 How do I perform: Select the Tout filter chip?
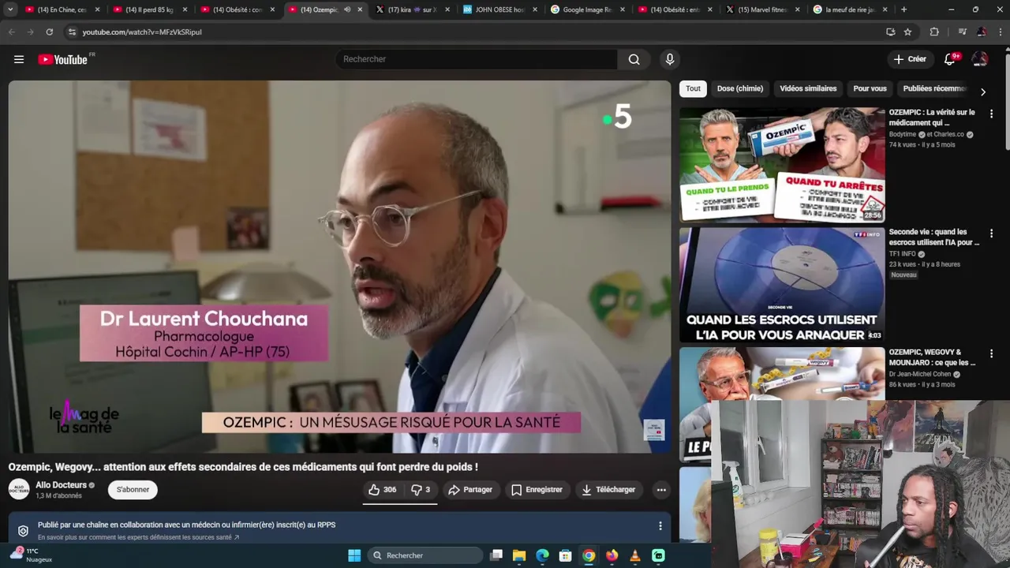point(693,88)
